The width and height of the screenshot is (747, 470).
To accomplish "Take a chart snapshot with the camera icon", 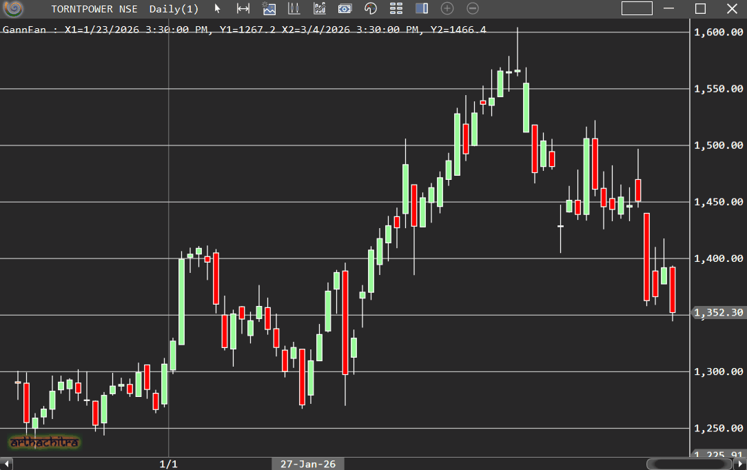I will click(345, 9).
